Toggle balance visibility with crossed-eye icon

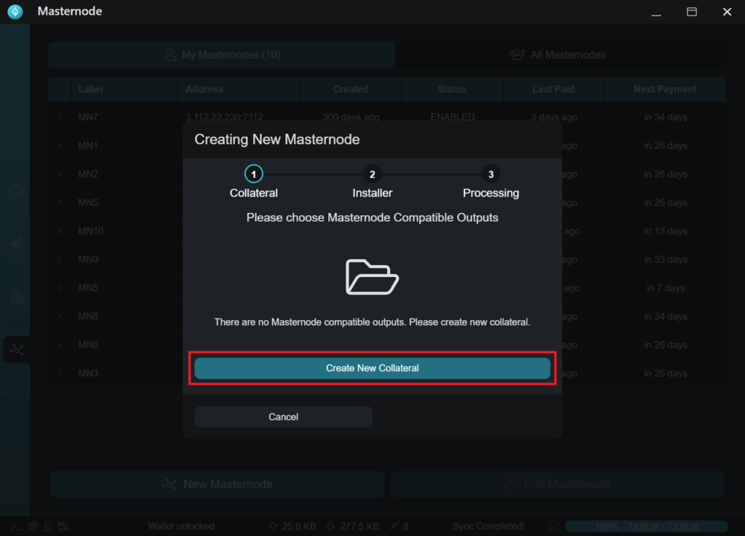[63, 526]
